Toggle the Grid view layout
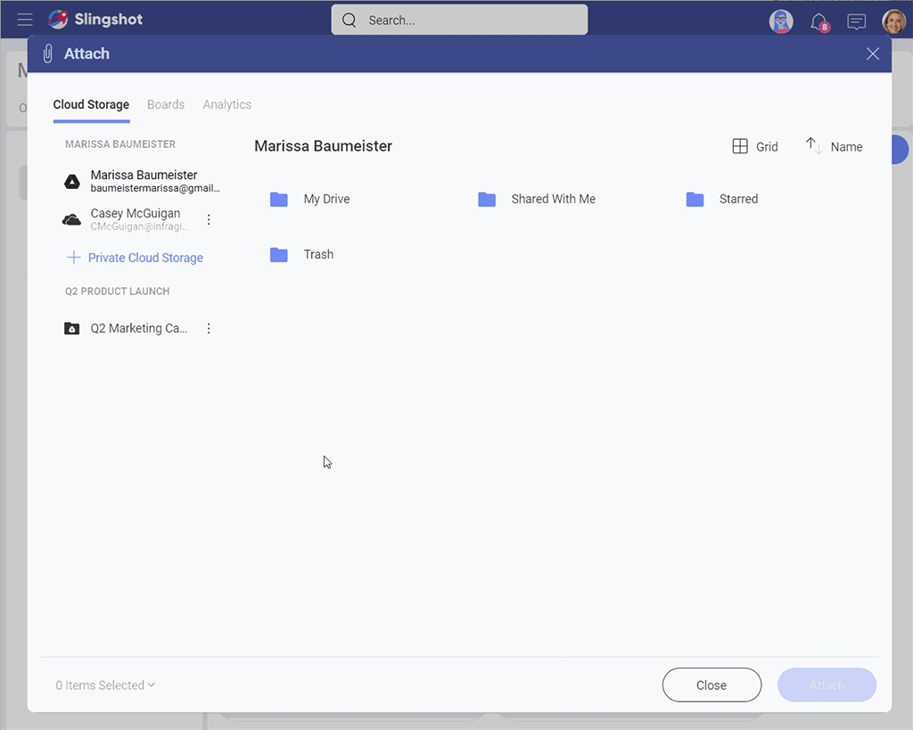913x730 pixels. (x=755, y=147)
